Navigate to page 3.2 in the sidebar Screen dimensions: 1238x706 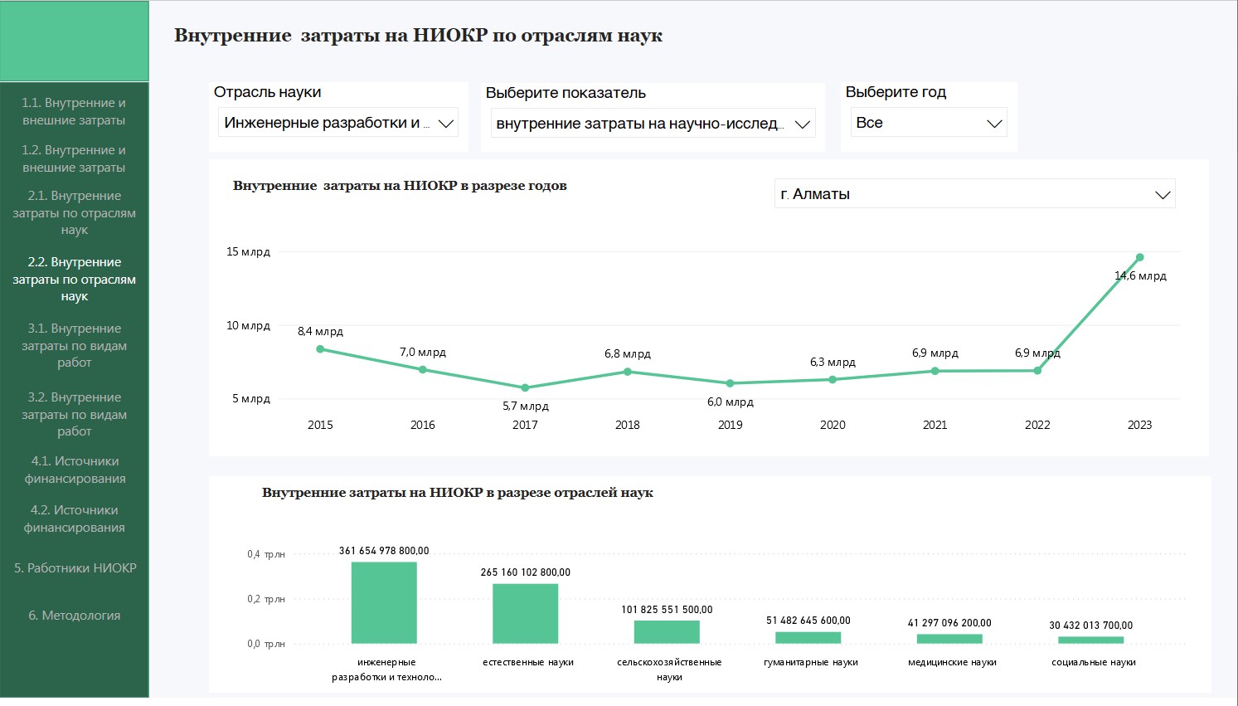(x=74, y=414)
